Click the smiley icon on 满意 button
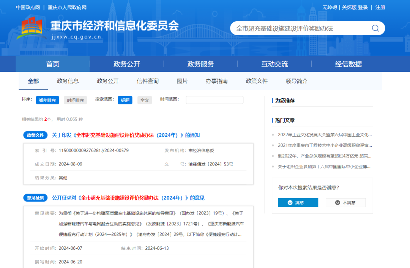The width and height of the screenshot is (410, 268). [x=290, y=202]
